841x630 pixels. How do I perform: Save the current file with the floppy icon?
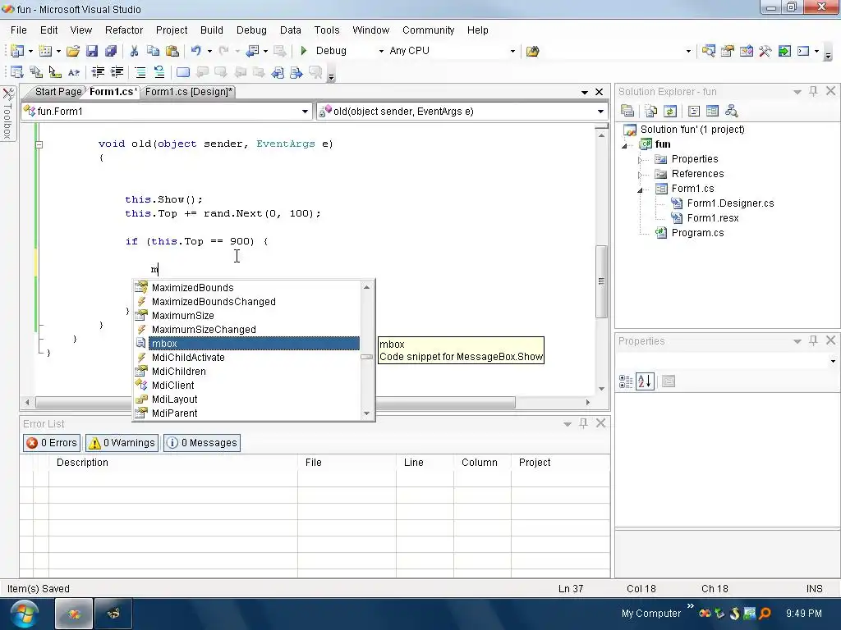[x=92, y=51]
